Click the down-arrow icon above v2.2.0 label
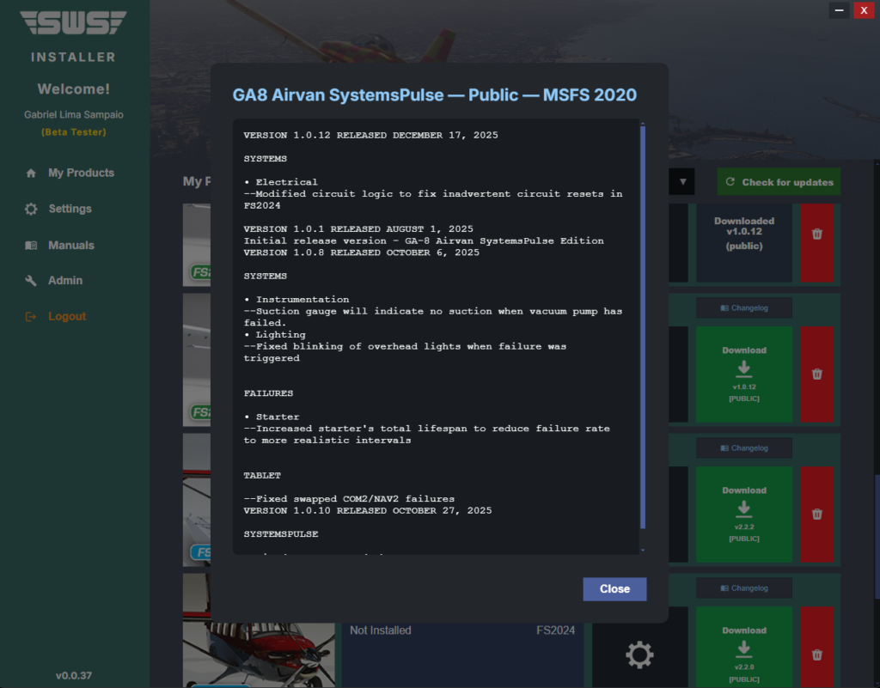880x688 pixels. pyautogui.click(x=744, y=648)
